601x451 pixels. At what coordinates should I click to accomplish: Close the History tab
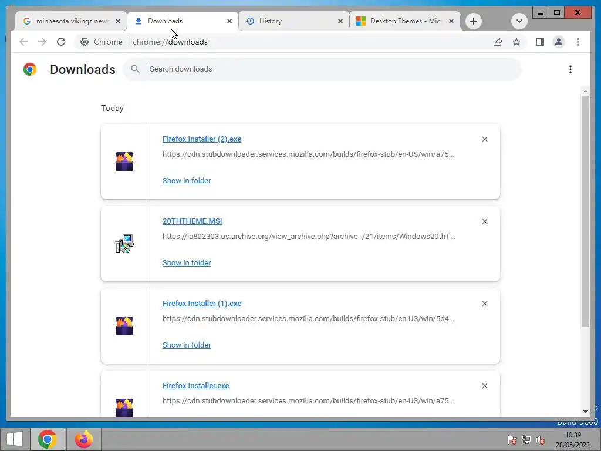[340, 21]
